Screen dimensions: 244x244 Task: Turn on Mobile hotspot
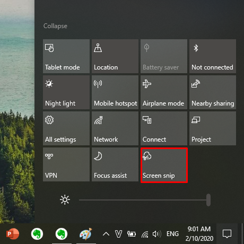(115, 92)
